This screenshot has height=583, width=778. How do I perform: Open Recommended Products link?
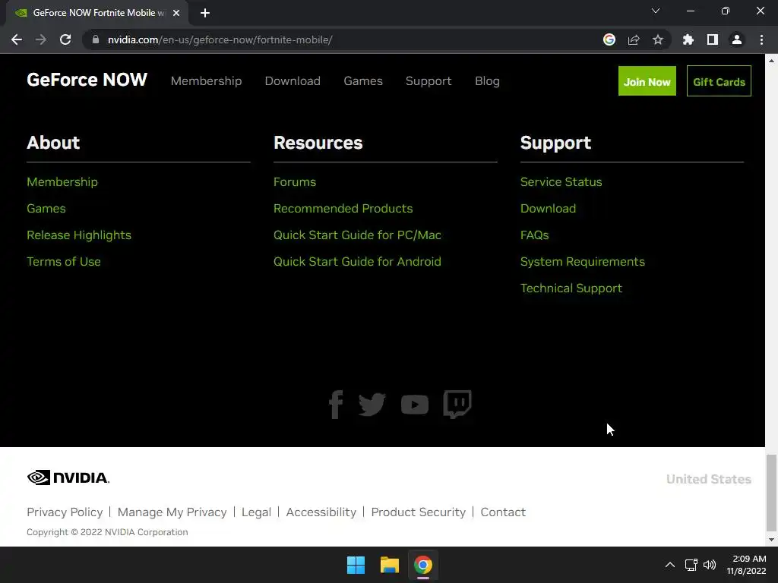click(343, 209)
